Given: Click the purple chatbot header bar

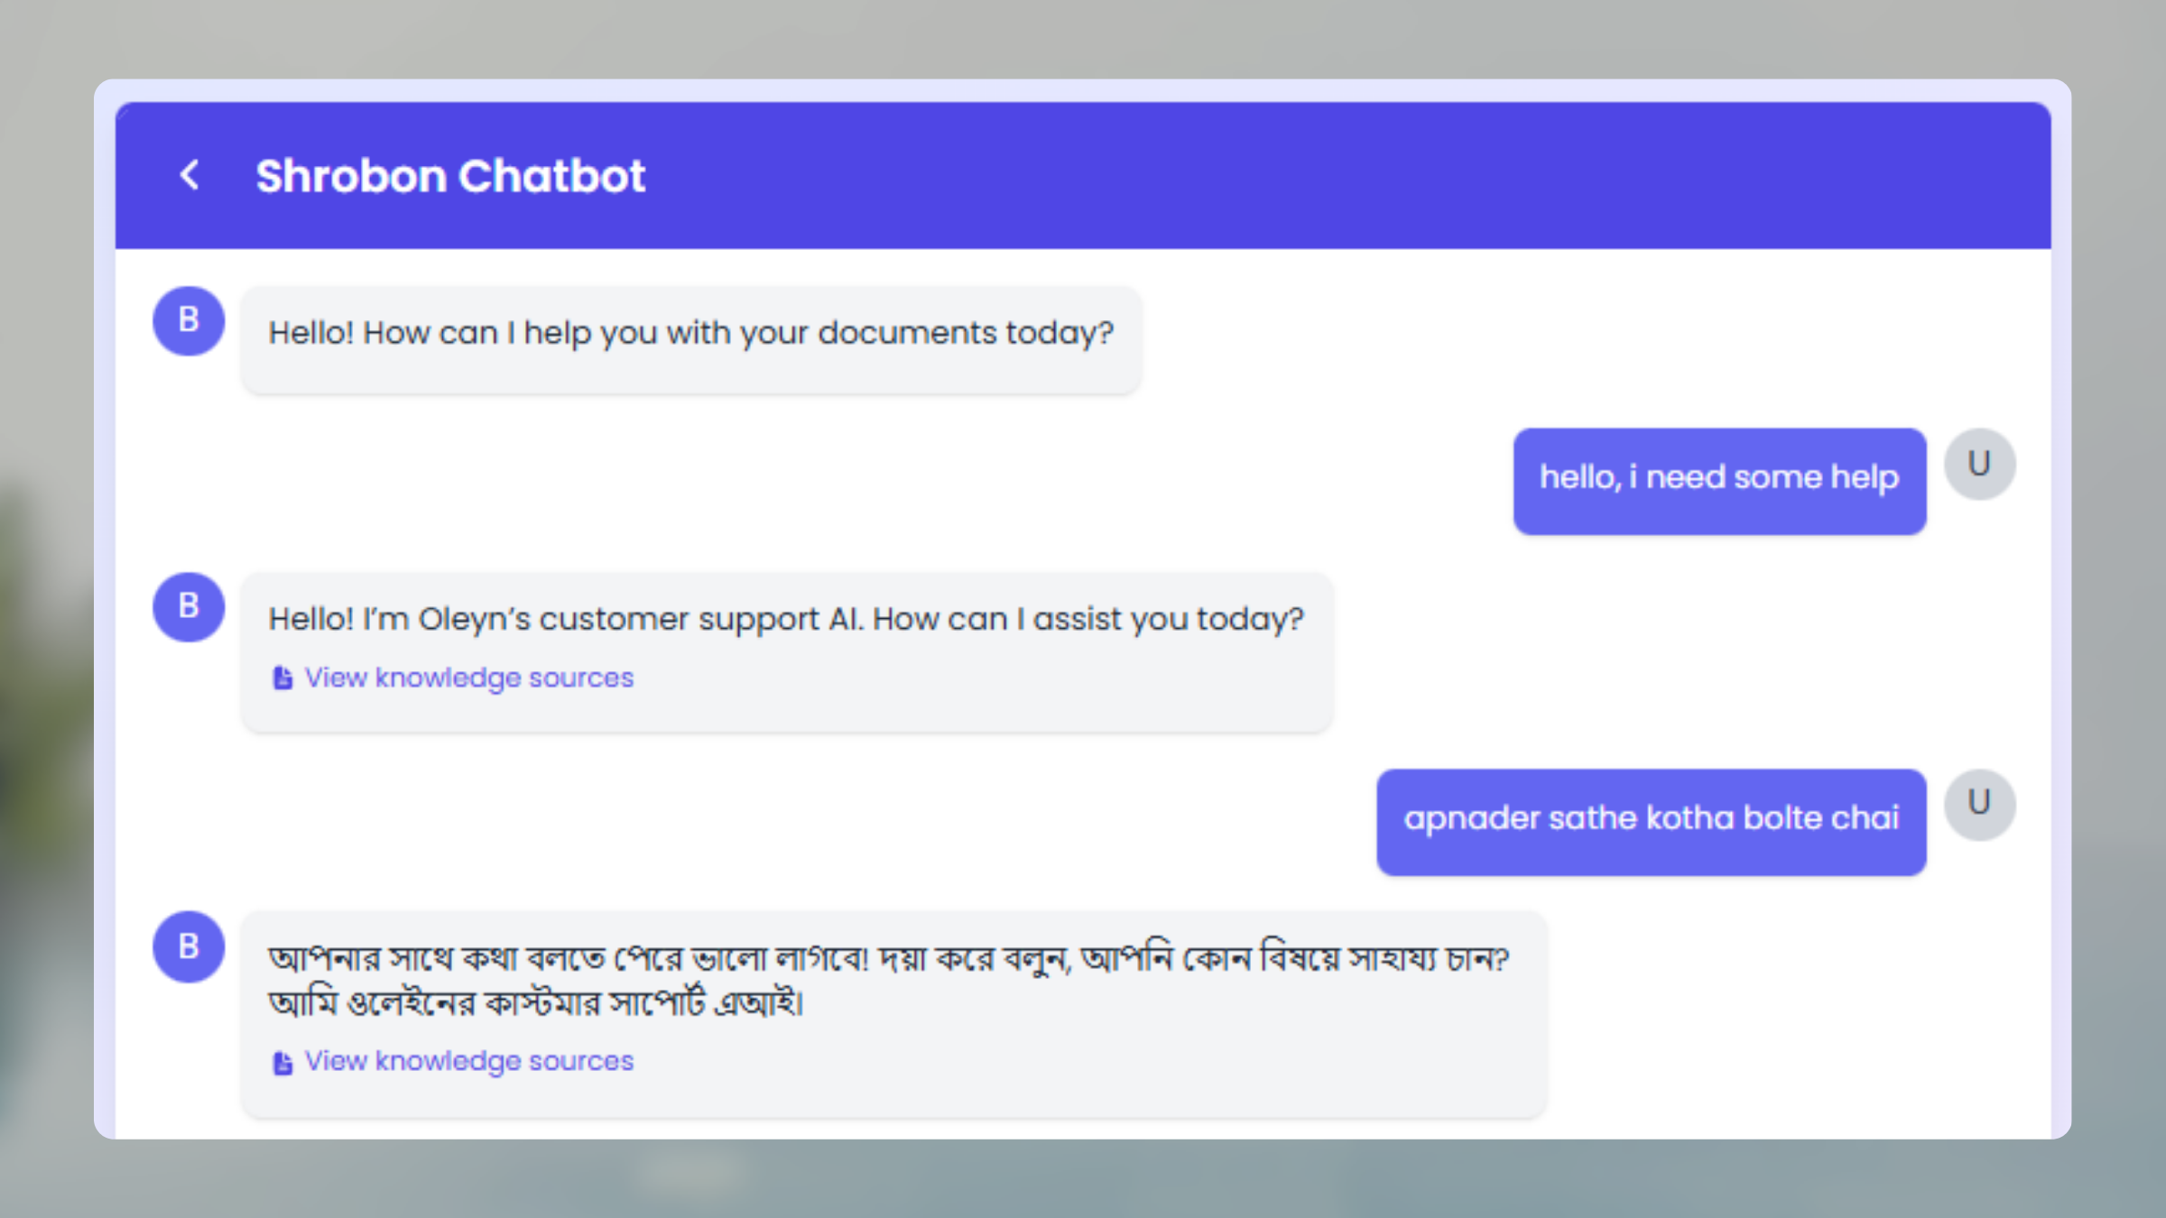Looking at the screenshot, I should tap(1354, 176).
